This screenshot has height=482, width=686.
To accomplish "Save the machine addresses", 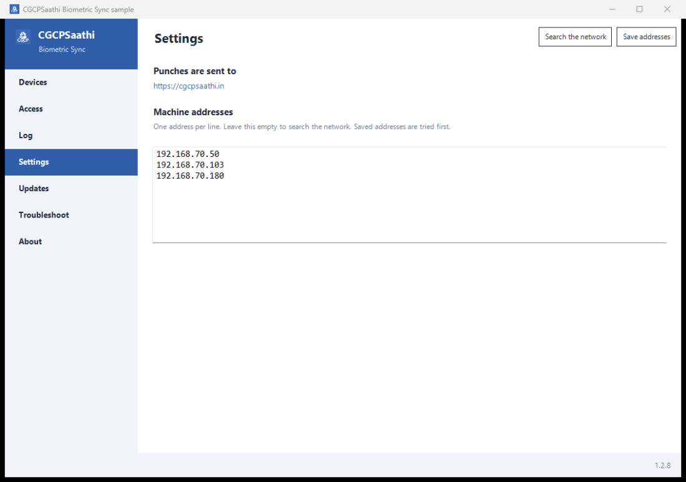I will coord(646,37).
